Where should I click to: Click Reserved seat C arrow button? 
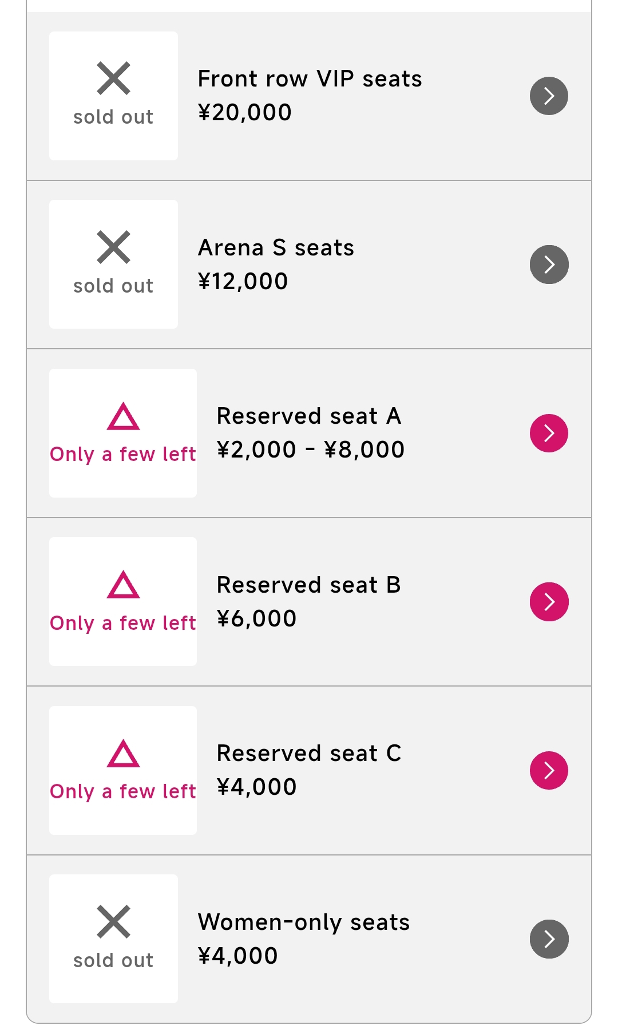[x=549, y=770]
